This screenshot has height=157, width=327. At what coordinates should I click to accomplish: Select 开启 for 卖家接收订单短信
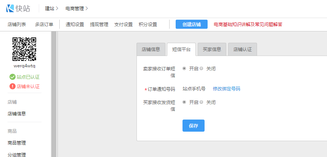pyautogui.click(x=184, y=68)
